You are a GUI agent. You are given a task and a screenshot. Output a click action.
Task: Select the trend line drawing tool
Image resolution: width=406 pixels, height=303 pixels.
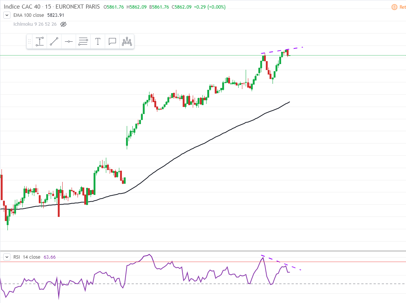coord(54,41)
